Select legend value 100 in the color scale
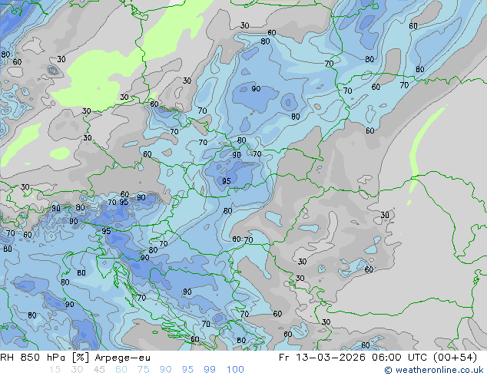This screenshot has height=376, width=487. 235,370
